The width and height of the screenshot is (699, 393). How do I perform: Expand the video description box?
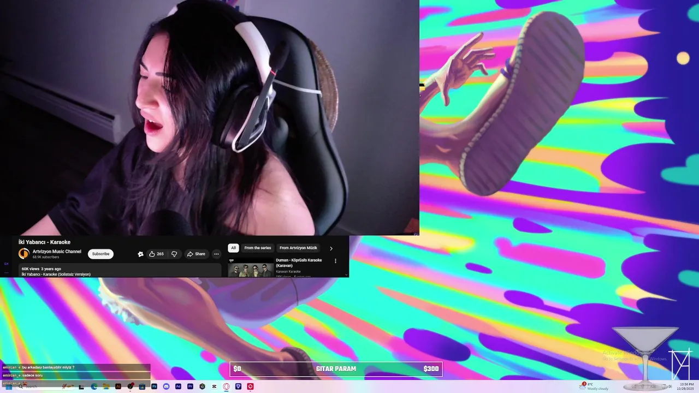(x=120, y=271)
